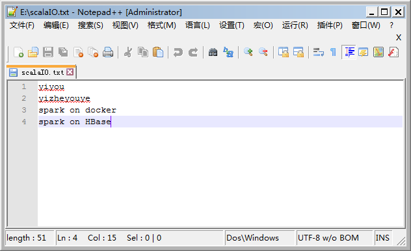Viewport: 411px width, 251px height.
Task: Toggle word wrap toolbar icon
Action: coord(318,52)
